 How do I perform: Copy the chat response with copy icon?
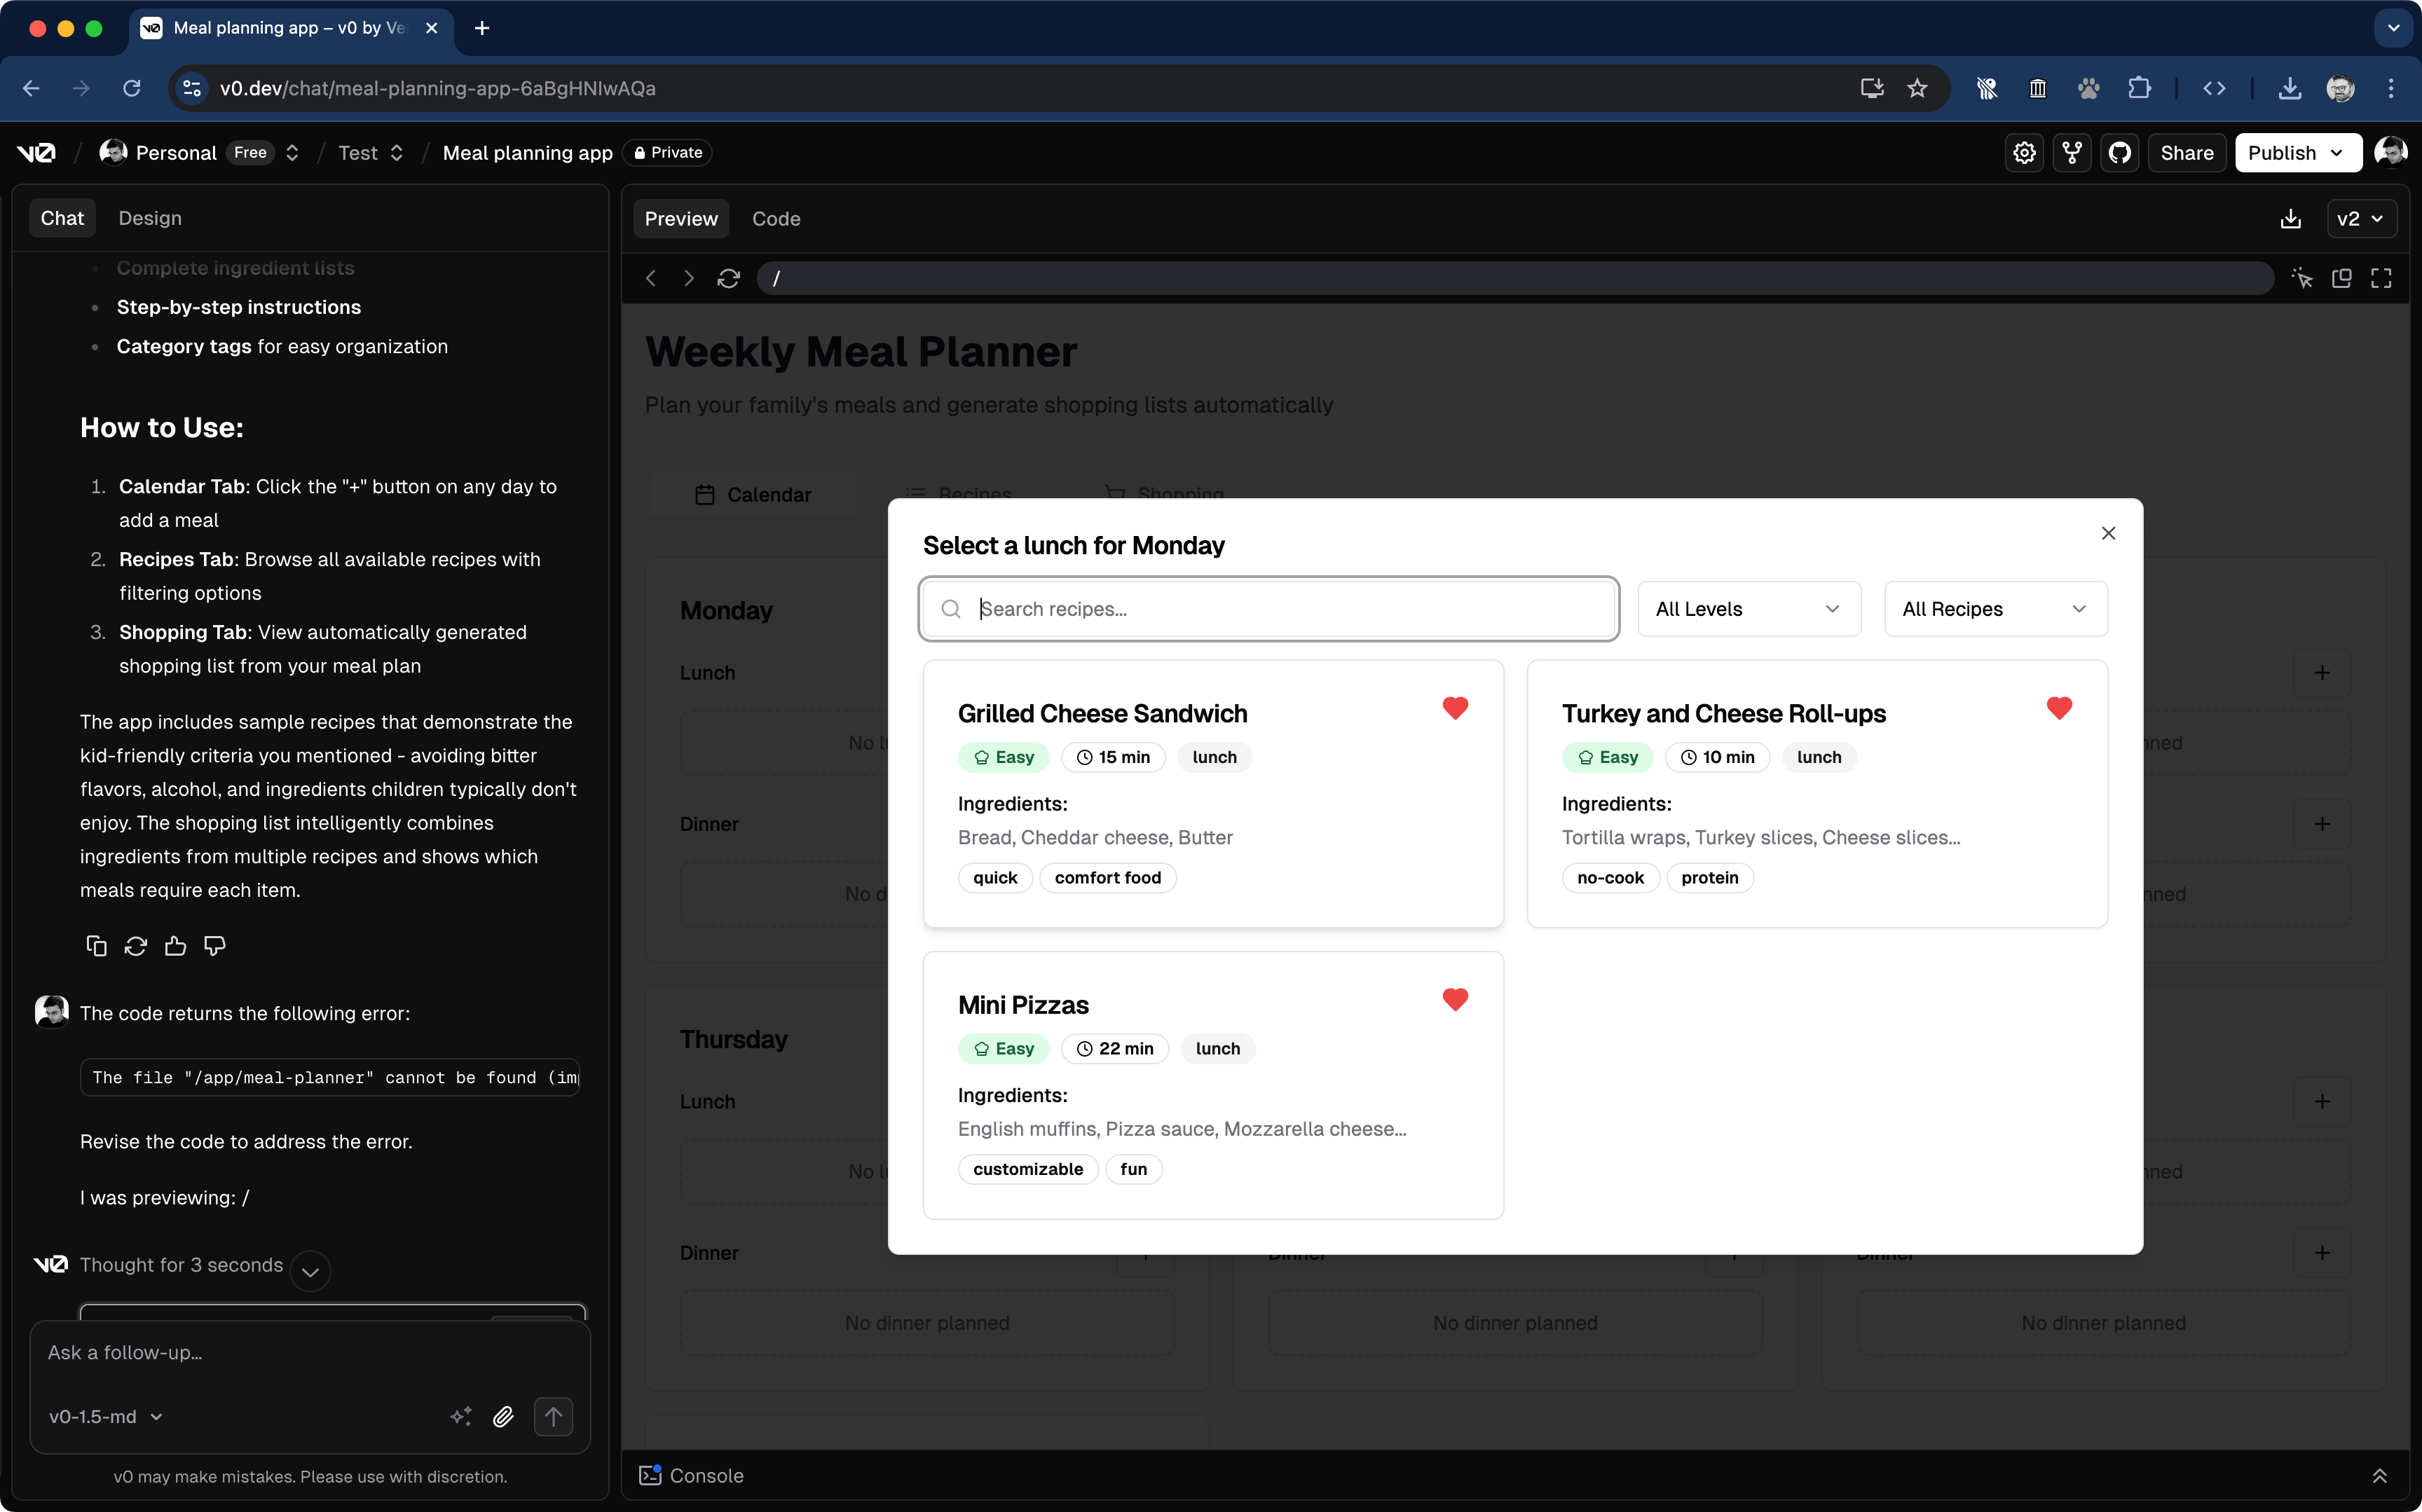click(96, 946)
